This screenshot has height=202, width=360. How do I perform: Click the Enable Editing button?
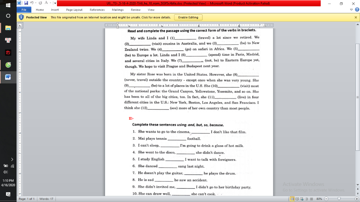[188, 18]
